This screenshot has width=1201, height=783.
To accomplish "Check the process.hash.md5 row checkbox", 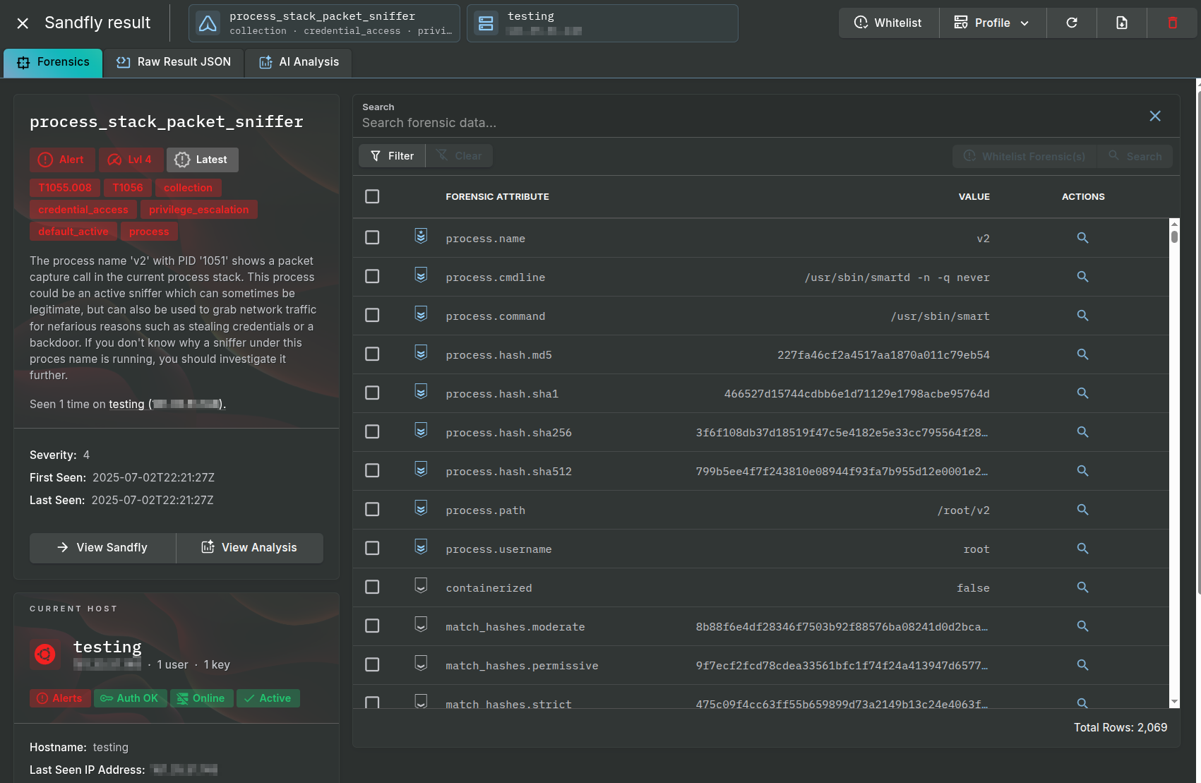I will tap(372, 354).
